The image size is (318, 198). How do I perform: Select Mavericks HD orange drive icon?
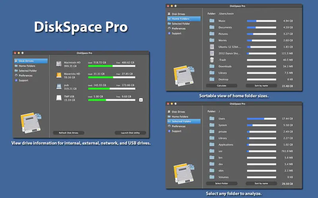click(x=59, y=75)
